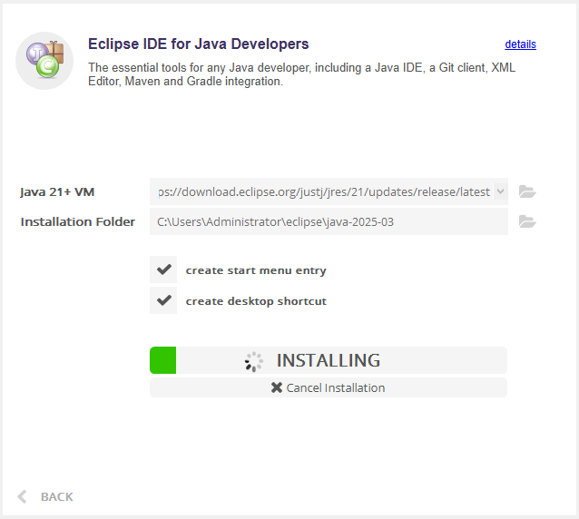The image size is (579, 519).
Task: Click the Java 21+ VM label
Action: (x=57, y=192)
